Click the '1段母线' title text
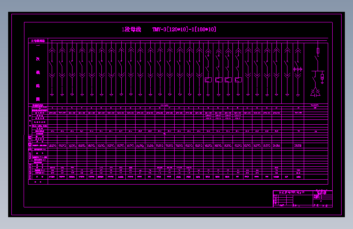The height and width of the screenshot is (229, 353). tap(131, 29)
